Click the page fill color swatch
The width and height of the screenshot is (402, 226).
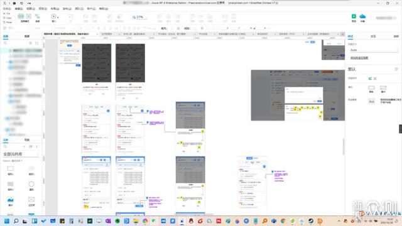[371, 88]
